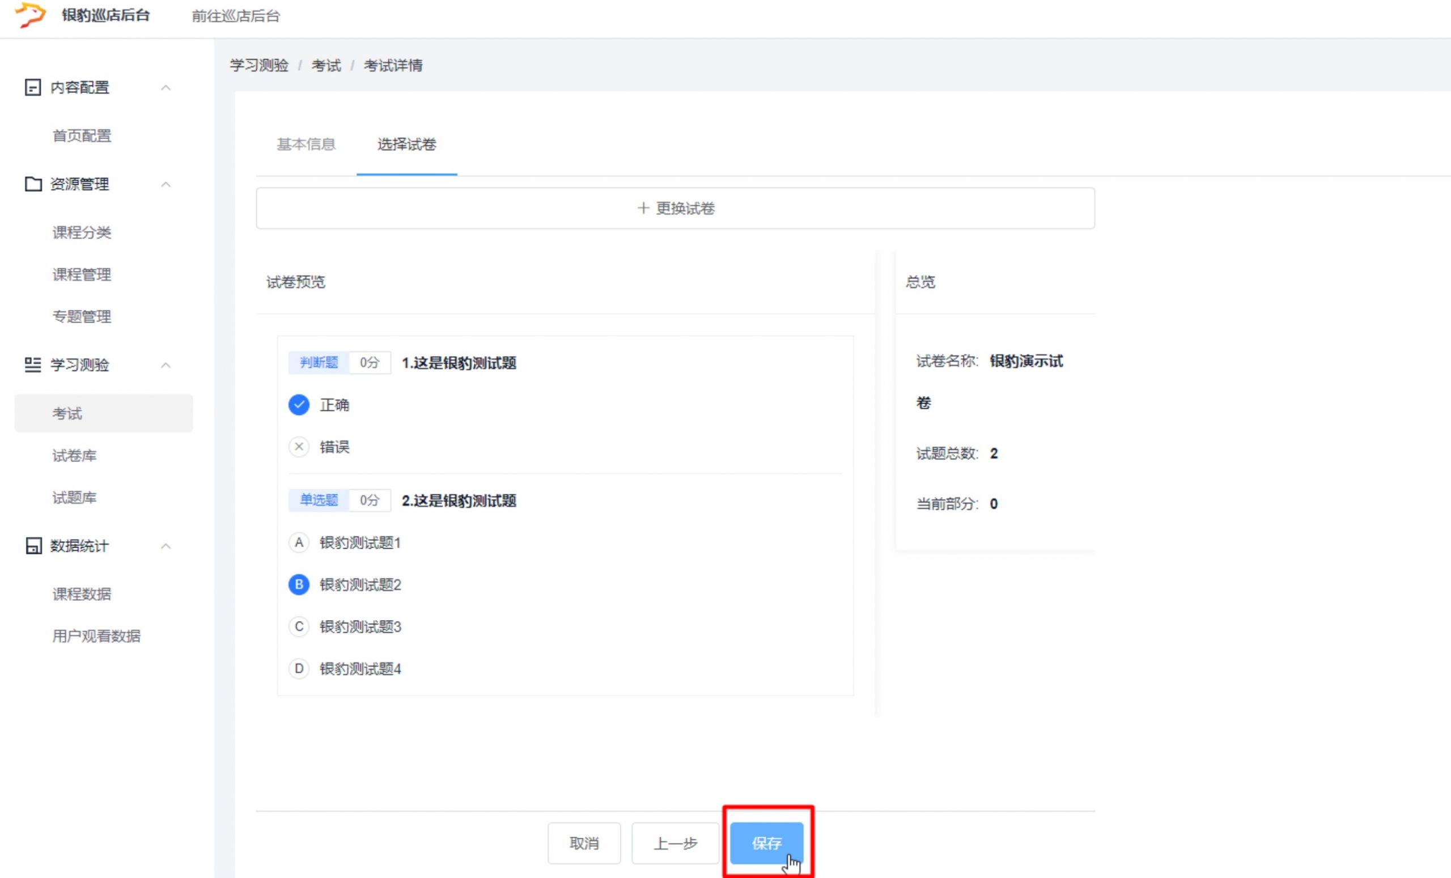Viewport: 1451px width, 878px height.
Task: Click the 保存 button
Action: point(766,843)
